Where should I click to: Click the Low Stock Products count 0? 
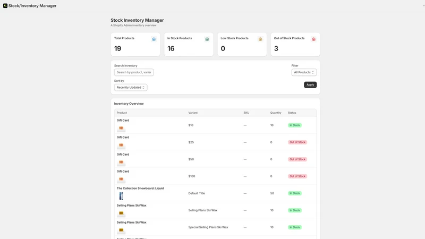tap(223, 48)
